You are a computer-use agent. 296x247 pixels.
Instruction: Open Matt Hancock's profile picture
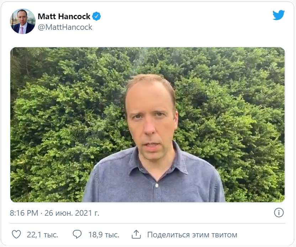click(23, 21)
